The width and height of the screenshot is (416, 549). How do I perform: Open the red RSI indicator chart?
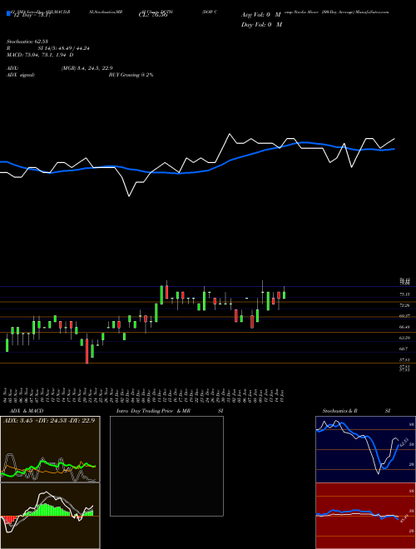365,516
